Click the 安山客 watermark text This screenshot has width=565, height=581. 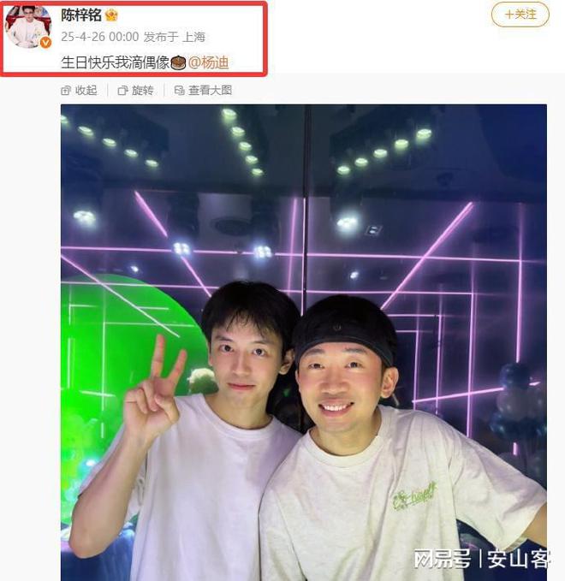[x=518, y=559]
